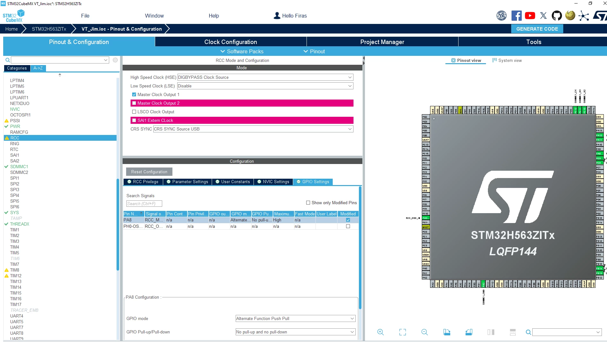The width and height of the screenshot is (607, 343).
Task: Click the Reset Configuration button
Action: 149,172
